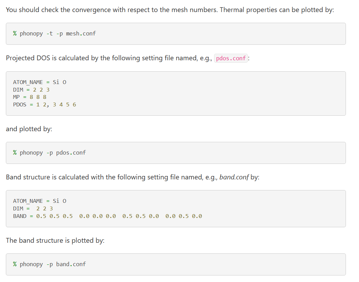Click the italic band.conf filename text
The width and height of the screenshot is (359, 282).
click(234, 177)
